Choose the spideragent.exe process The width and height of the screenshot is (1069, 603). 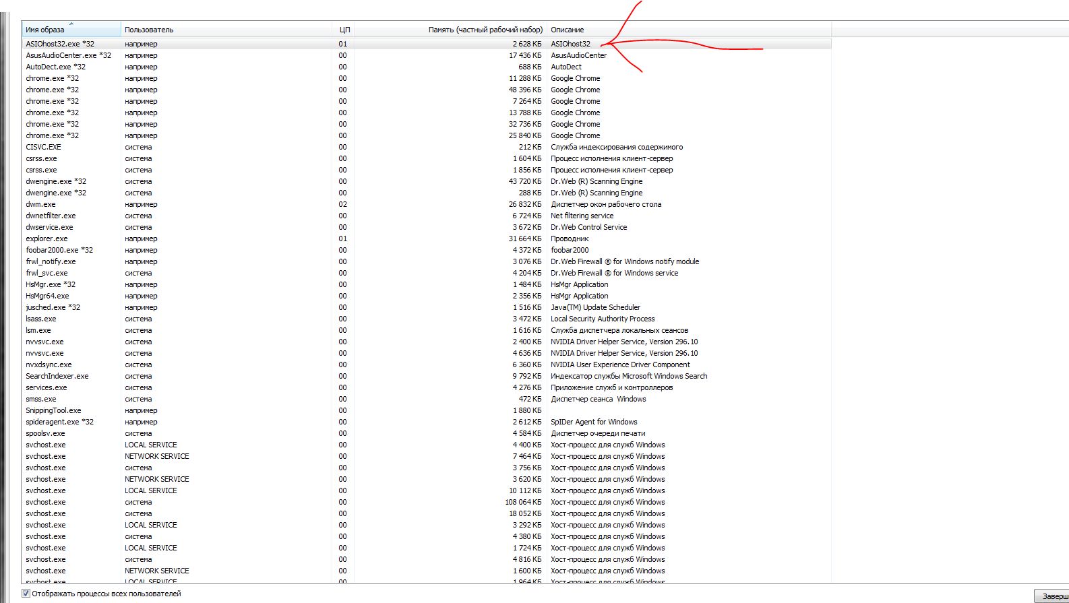(x=59, y=422)
